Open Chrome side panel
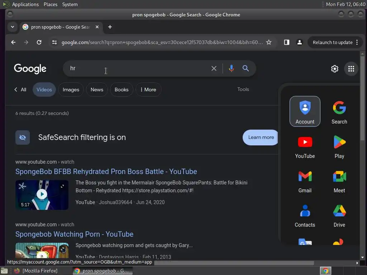The image size is (367, 275). [x=286, y=42]
